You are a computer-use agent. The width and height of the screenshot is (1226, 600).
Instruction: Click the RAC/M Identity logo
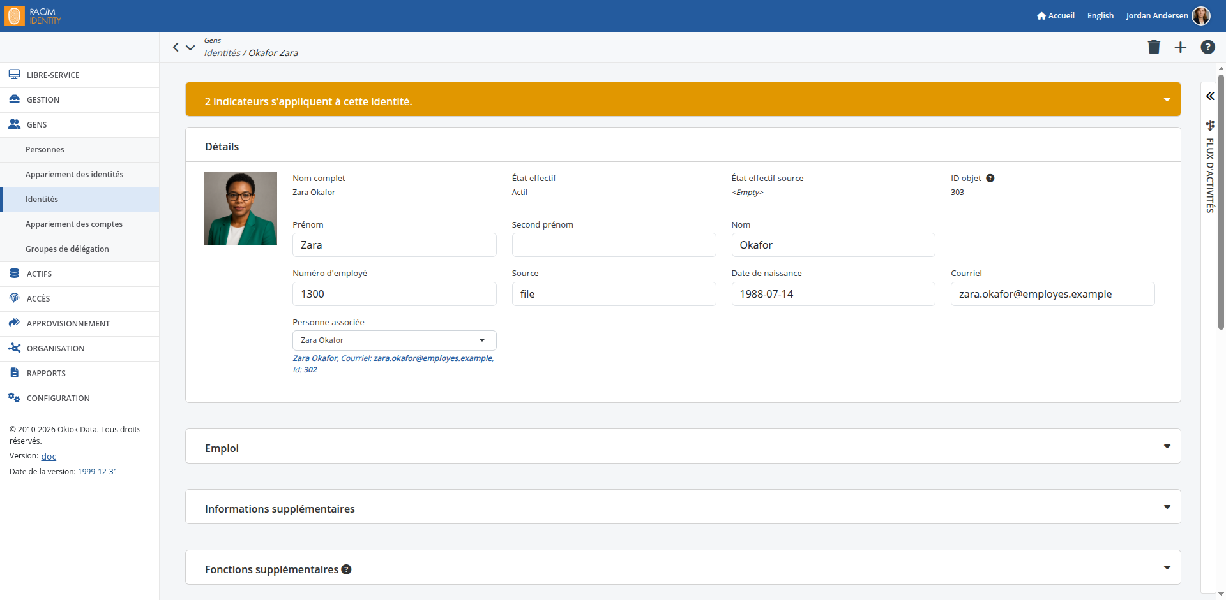pyautogui.click(x=33, y=16)
